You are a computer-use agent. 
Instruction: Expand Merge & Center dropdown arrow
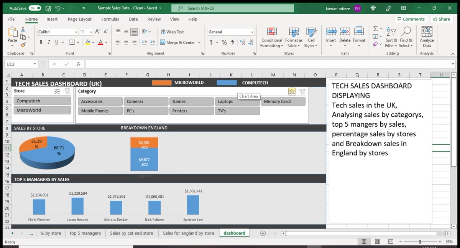click(199, 42)
